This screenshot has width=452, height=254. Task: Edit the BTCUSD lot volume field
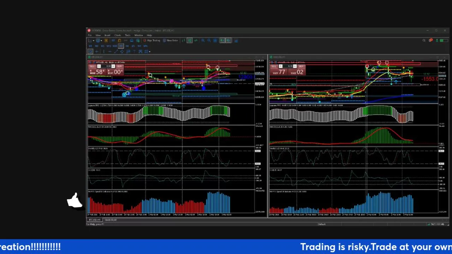[106, 66]
